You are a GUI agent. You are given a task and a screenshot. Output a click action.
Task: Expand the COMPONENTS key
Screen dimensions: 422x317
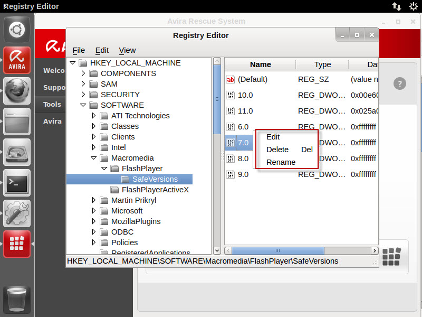(83, 73)
